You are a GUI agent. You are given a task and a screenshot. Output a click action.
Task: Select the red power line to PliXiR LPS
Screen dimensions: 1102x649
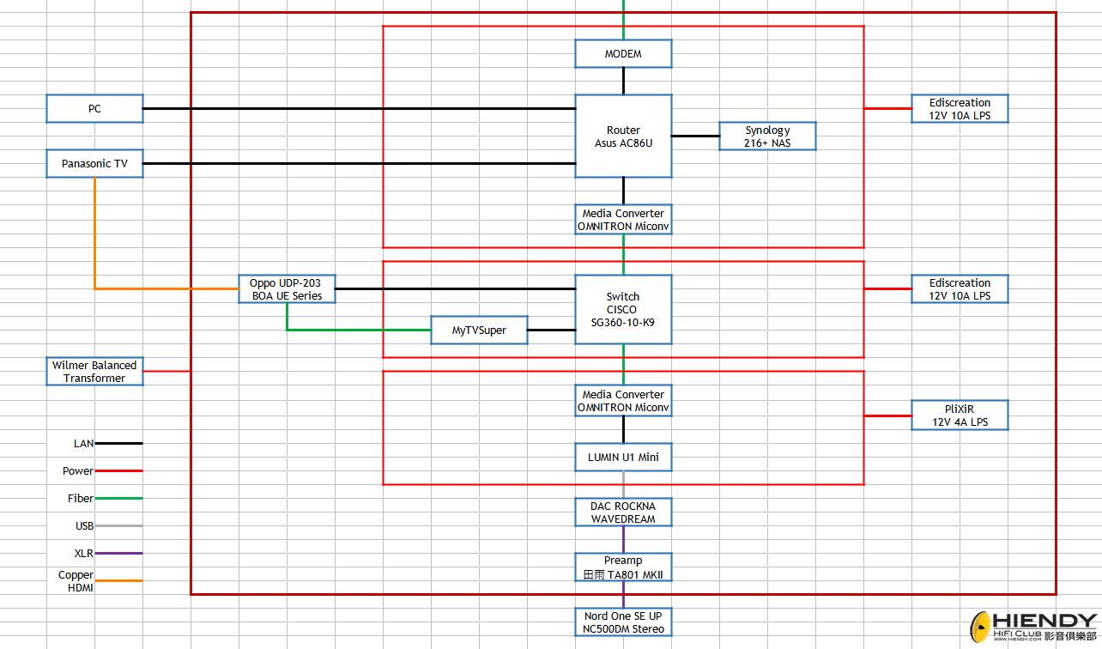click(887, 415)
